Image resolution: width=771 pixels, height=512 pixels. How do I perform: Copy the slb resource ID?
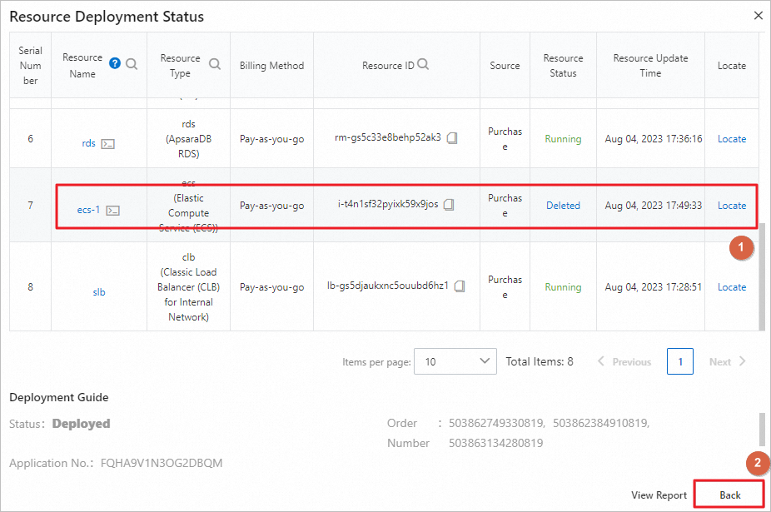[x=460, y=286]
